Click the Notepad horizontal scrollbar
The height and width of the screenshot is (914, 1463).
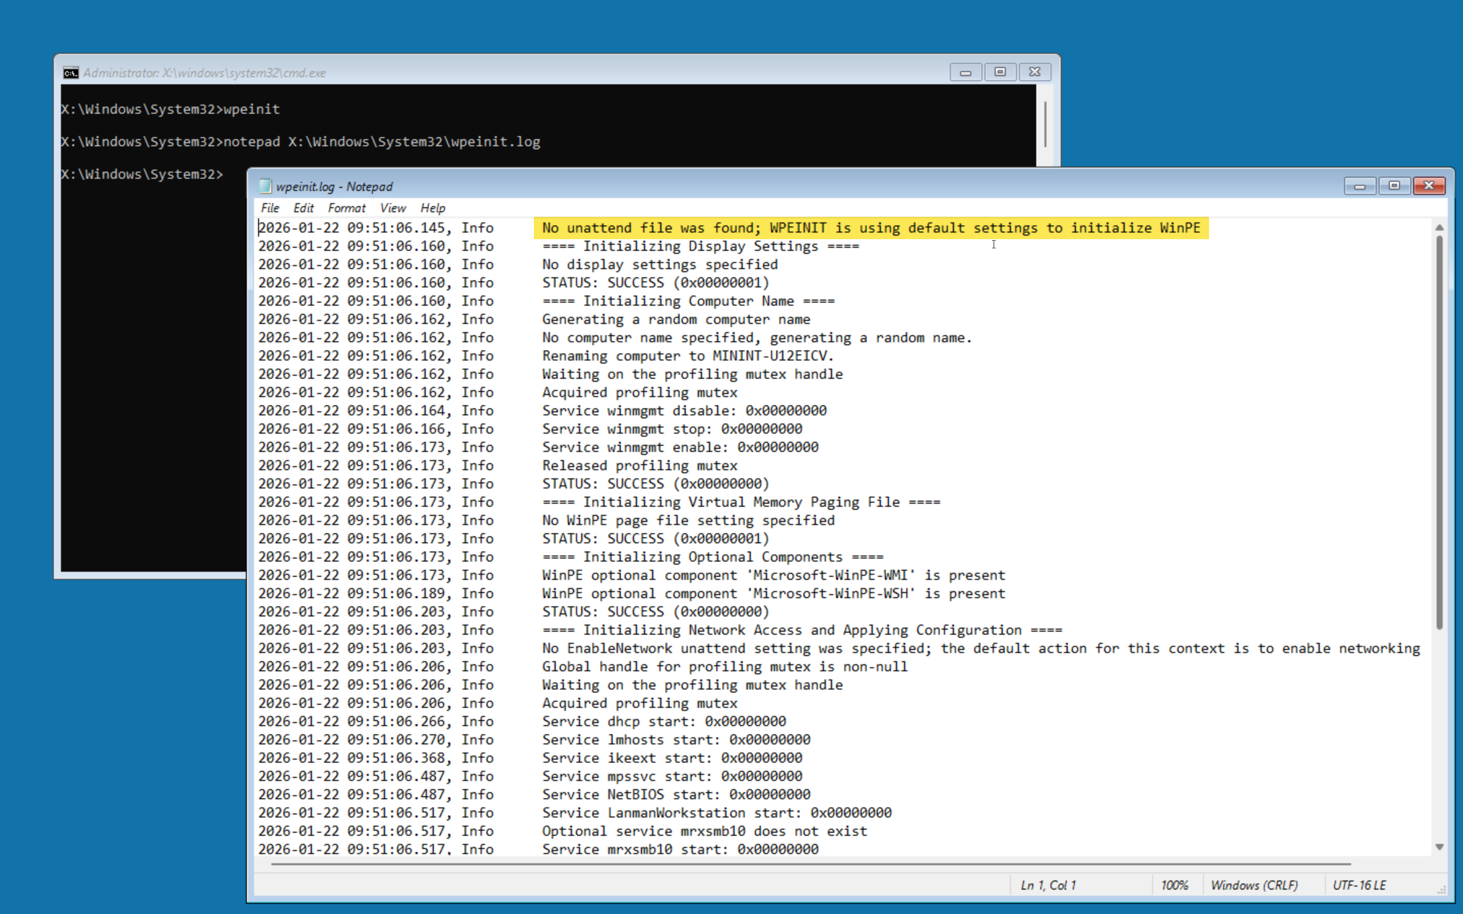[810, 864]
